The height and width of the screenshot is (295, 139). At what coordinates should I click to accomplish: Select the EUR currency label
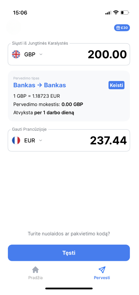(30, 140)
